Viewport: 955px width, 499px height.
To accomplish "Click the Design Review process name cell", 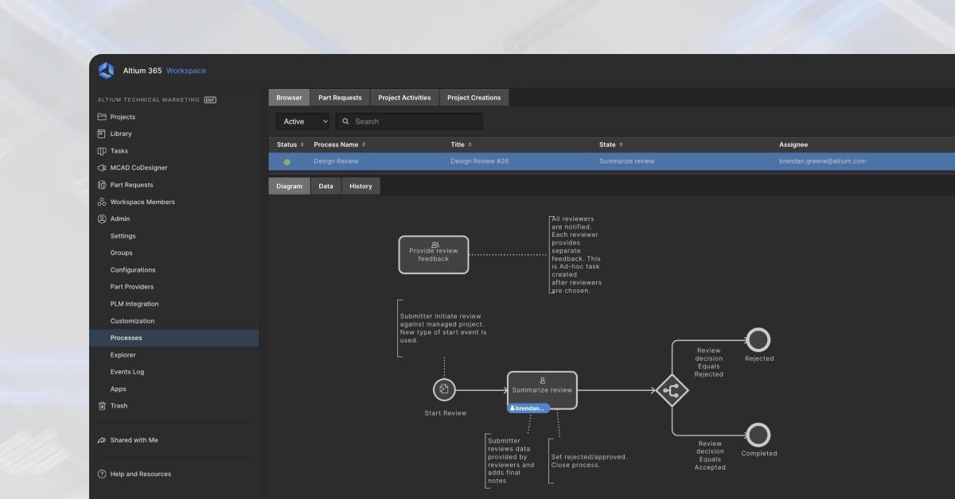I will pos(337,161).
